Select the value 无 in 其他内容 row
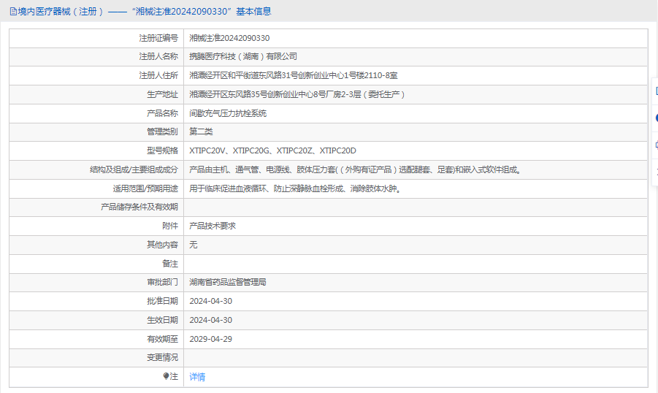Viewport: 658px width, 393px height. point(194,245)
